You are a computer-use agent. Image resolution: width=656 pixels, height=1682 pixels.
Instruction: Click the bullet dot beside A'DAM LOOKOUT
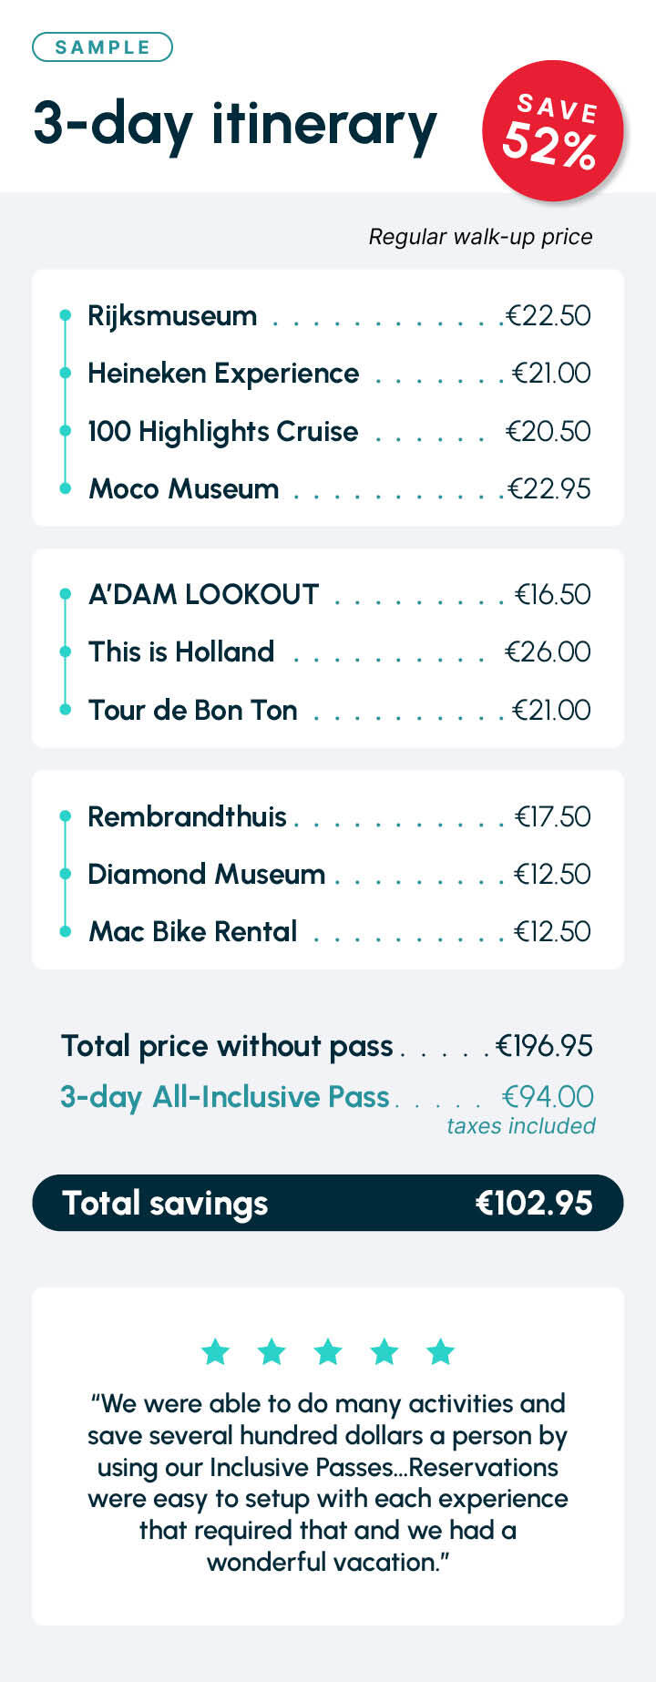click(x=65, y=594)
